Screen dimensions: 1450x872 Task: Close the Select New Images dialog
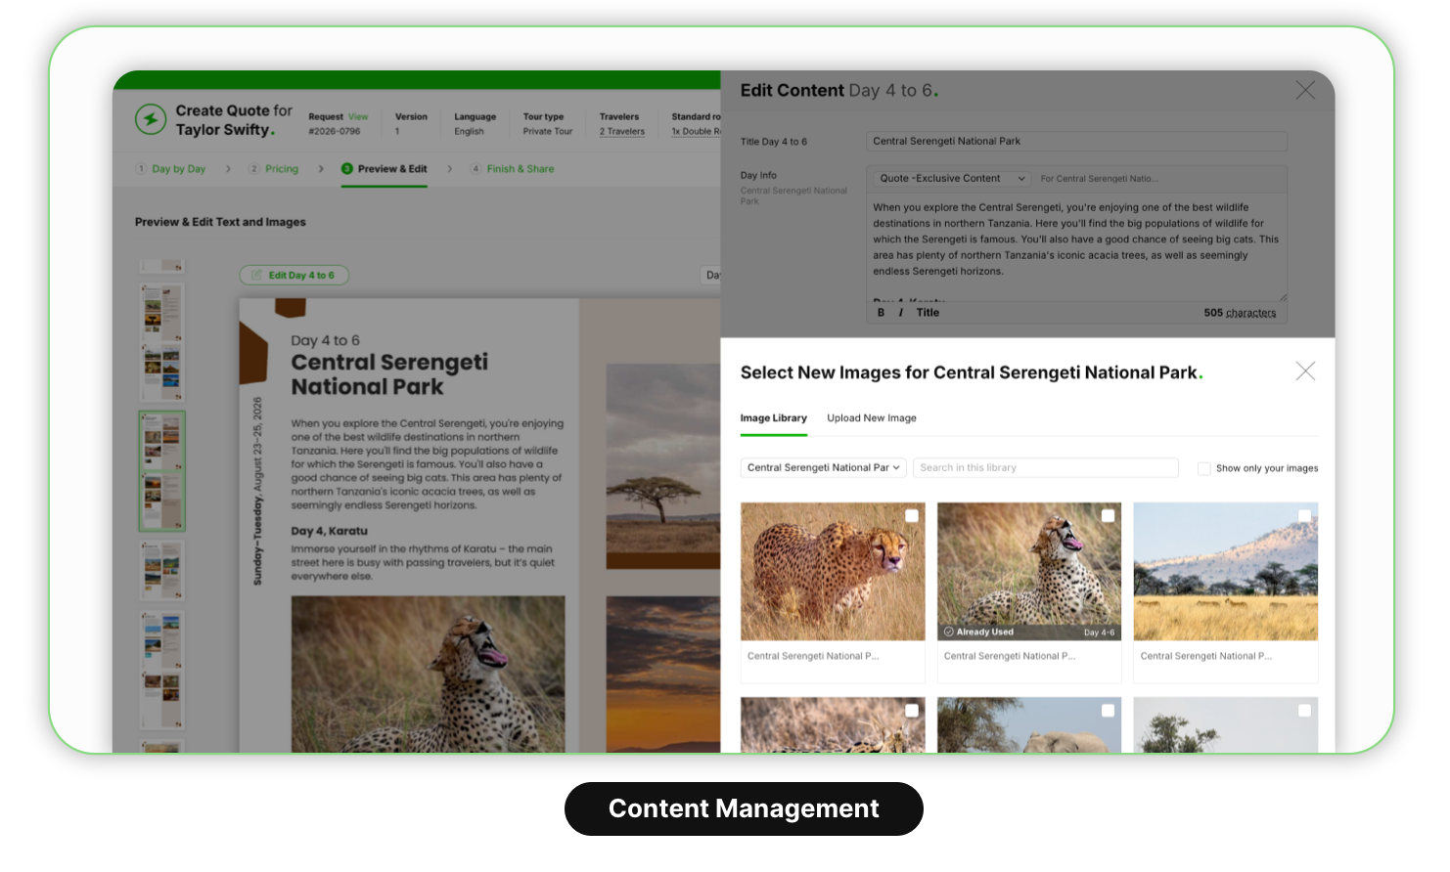click(x=1305, y=371)
